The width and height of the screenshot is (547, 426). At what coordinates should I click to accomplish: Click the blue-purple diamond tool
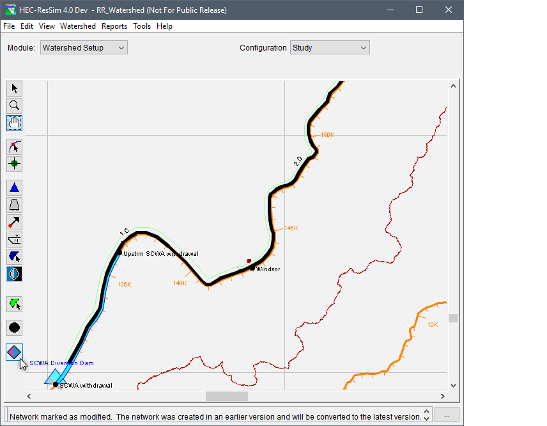[x=14, y=352]
